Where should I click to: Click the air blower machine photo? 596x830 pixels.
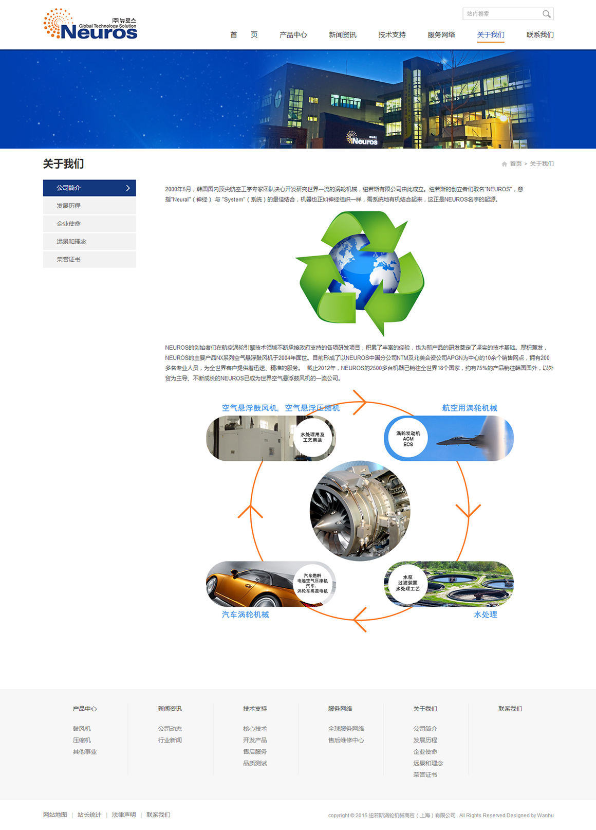271,438
